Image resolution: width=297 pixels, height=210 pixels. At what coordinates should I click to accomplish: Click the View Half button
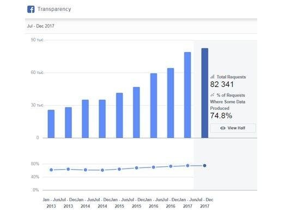233,128
